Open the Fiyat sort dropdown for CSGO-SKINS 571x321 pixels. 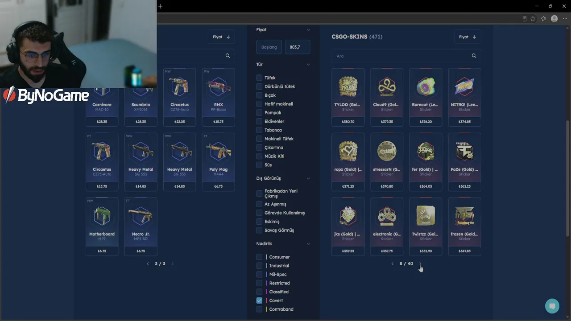(468, 37)
